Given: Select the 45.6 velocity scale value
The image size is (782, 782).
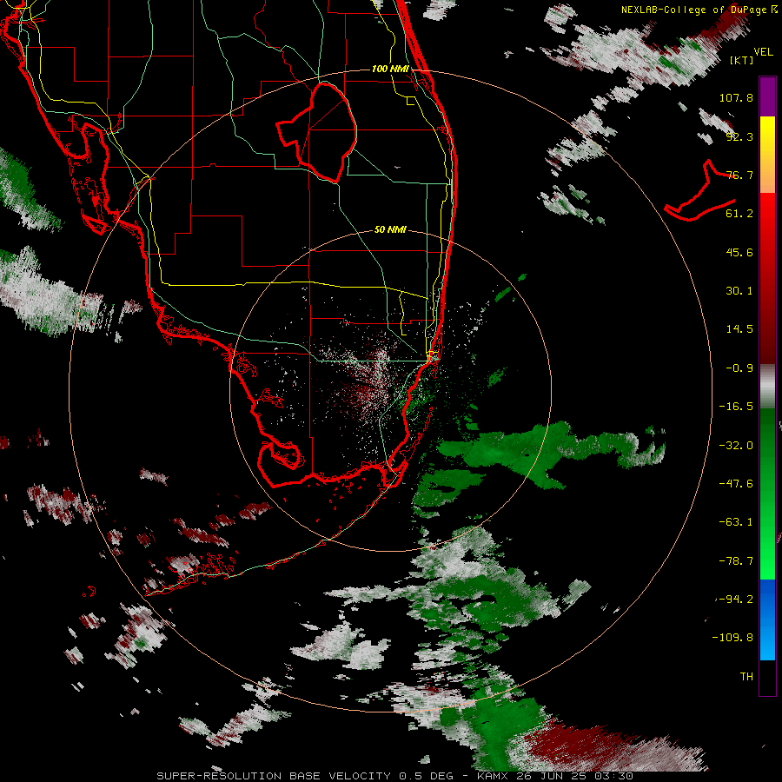Looking at the screenshot, I should pyautogui.click(x=739, y=252).
